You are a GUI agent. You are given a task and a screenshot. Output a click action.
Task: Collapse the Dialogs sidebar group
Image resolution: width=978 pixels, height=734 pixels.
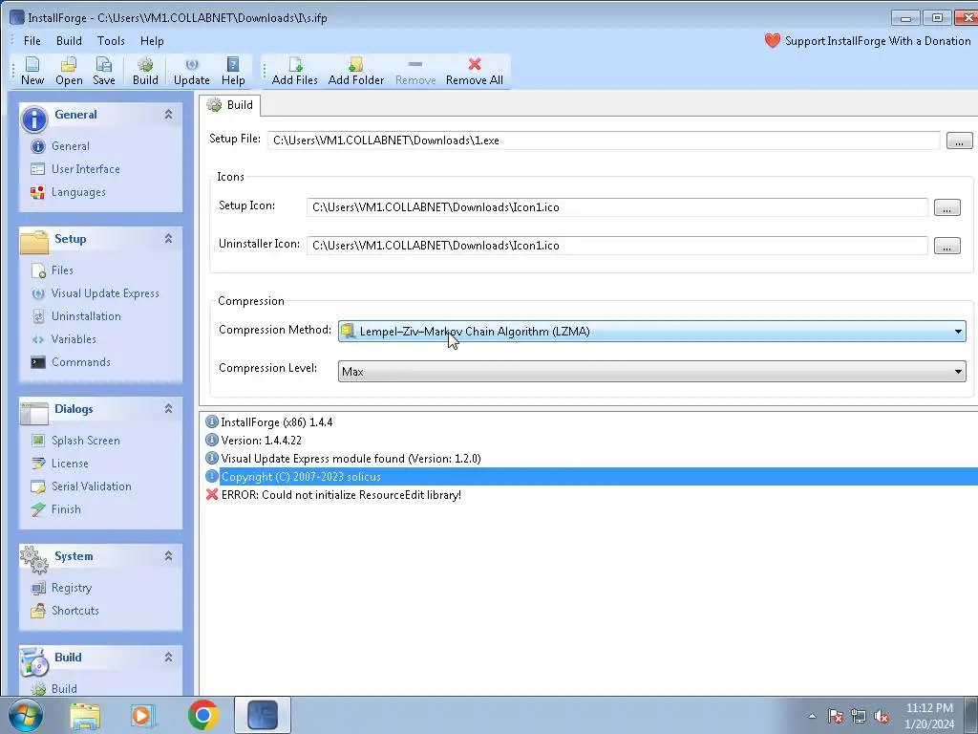click(168, 408)
